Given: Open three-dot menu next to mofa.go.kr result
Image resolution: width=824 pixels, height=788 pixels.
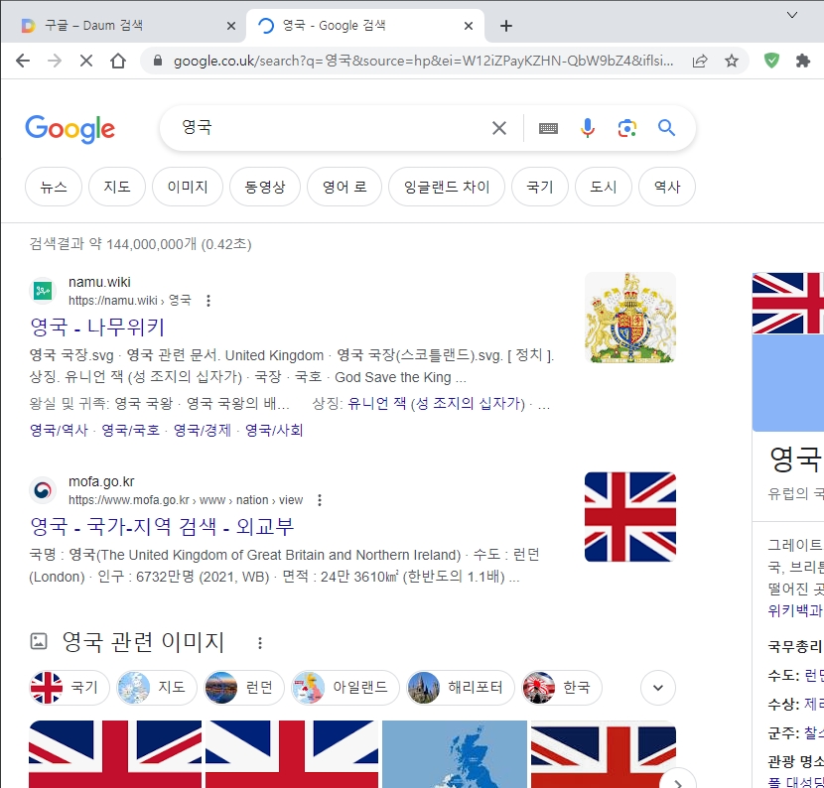Looking at the screenshot, I should point(319,500).
